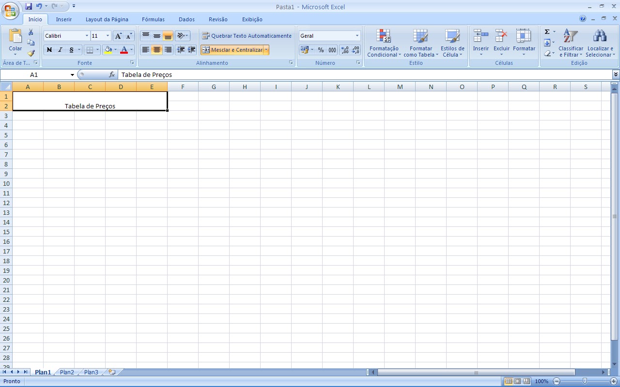
Task: Increase decimal places
Action: [x=345, y=50]
